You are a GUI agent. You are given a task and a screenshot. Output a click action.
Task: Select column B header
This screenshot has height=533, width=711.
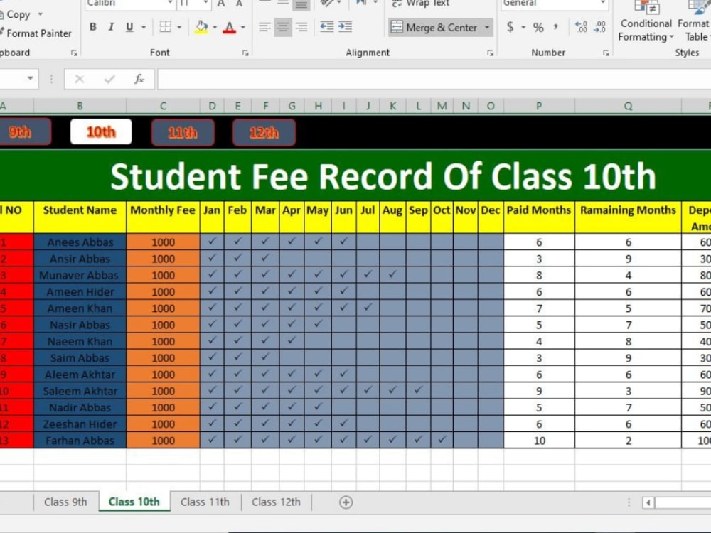pos(80,106)
